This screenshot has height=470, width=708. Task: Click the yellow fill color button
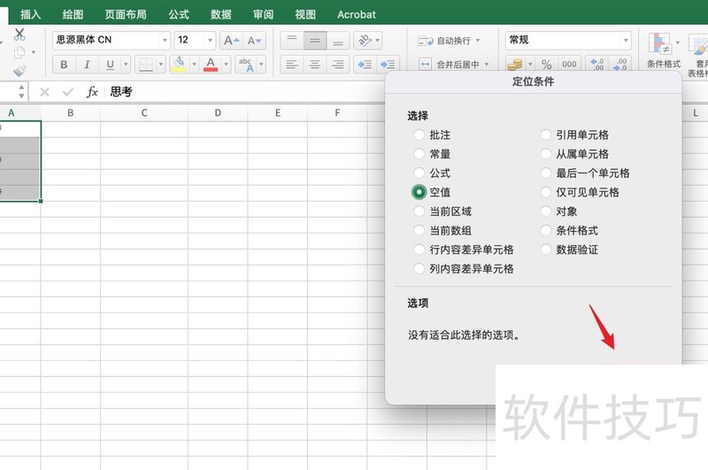[x=179, y=65]
